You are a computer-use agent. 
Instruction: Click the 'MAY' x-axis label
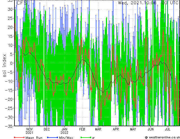[133, 129]
